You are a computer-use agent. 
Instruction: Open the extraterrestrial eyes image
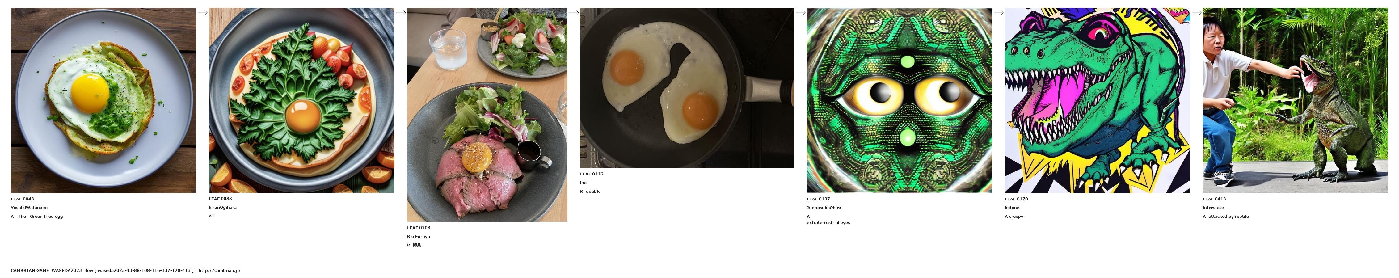(x=900, y=100)
